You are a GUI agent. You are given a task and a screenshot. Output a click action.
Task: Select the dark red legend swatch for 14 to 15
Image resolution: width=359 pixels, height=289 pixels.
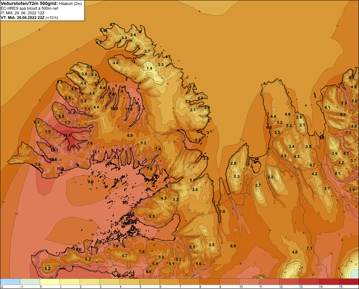coord(329,281)
